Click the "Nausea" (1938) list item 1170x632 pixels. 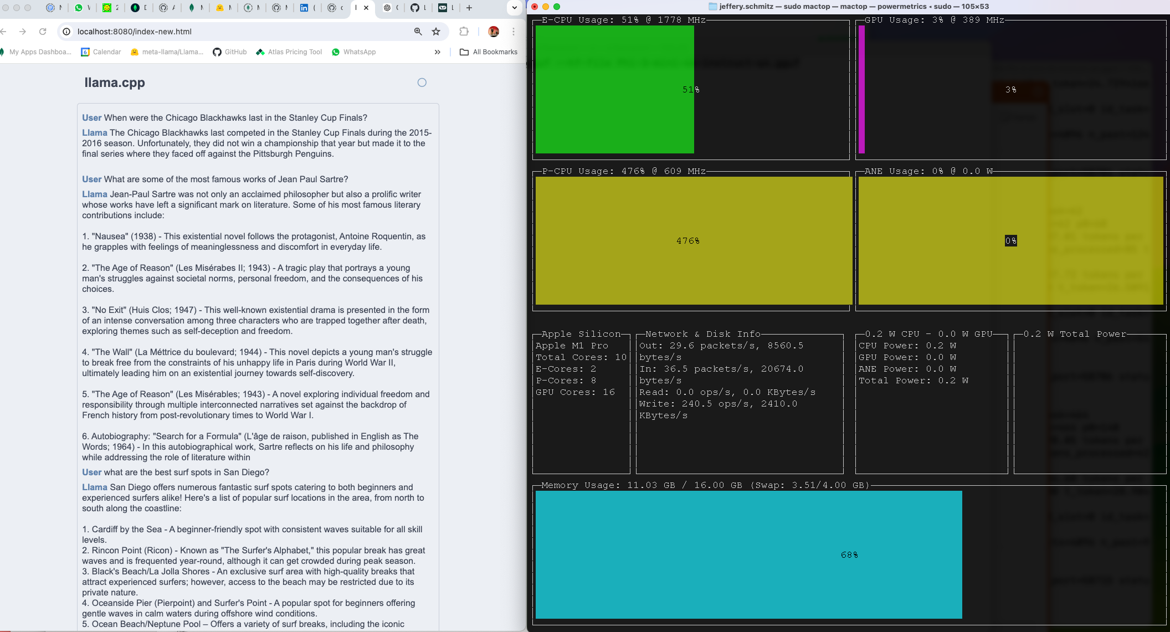pos(254,242)
